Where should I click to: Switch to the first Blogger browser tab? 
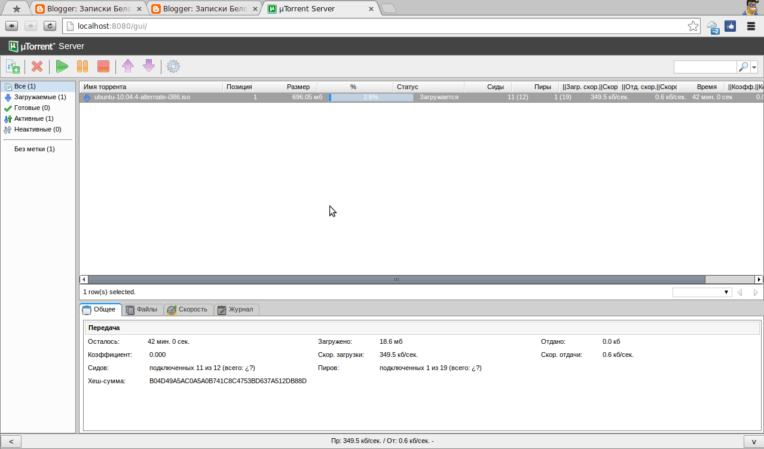click(x=88, y=9)
